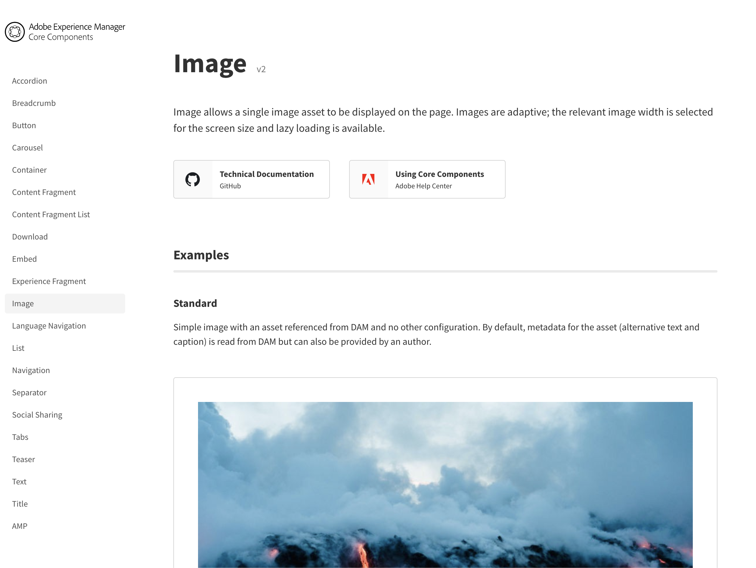Click the Separator component sidebar item
756x568 pixels.
pos(29,393)
